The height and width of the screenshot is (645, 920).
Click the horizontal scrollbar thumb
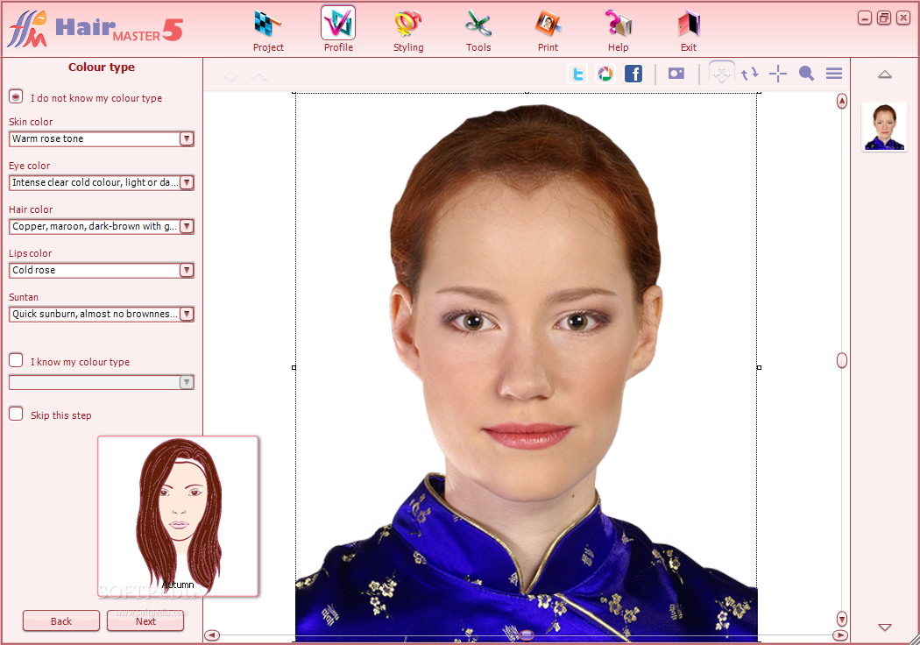click(527, 635)
